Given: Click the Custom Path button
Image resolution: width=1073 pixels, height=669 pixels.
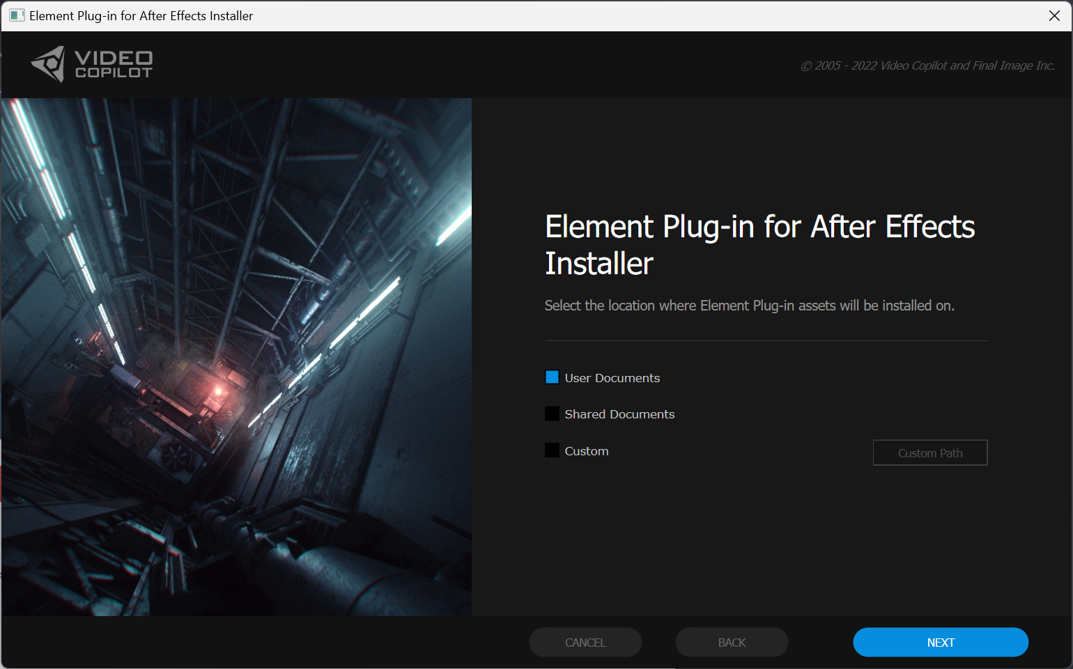Looking at the screenshot, I should (x=930, y=452).
